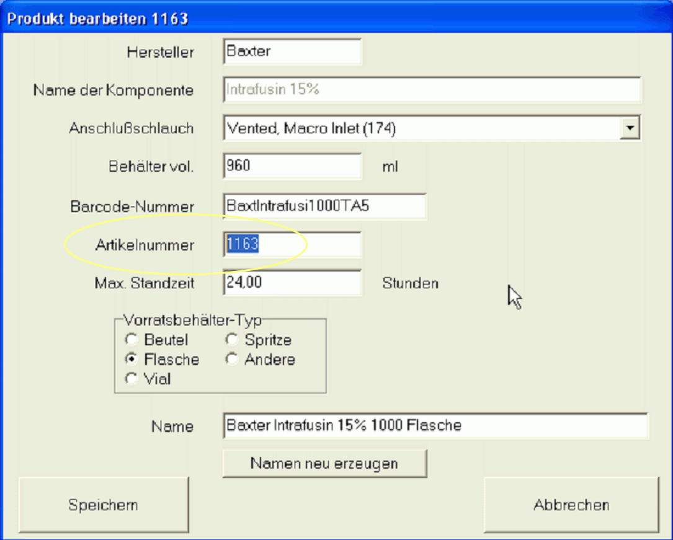Click the Name der Komponente field
The image size is (673, 540).
click(432, 90)
